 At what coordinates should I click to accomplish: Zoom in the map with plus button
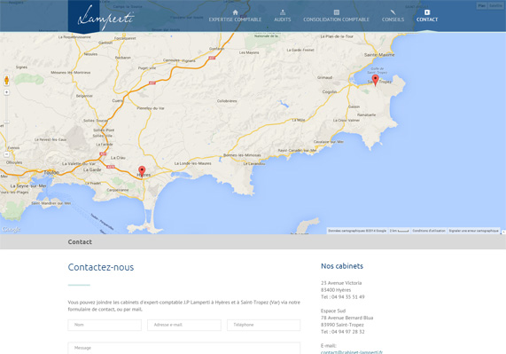pyautogui.click(x=6, y=92)
